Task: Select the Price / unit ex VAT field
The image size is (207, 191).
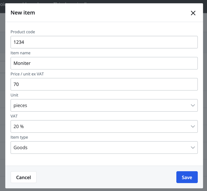Action: [x=104, y=84]
